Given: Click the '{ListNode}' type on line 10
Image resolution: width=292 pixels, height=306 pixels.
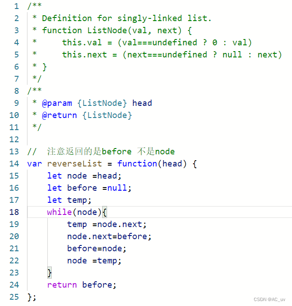Looking at the screenshot, I should click(107, 115).
